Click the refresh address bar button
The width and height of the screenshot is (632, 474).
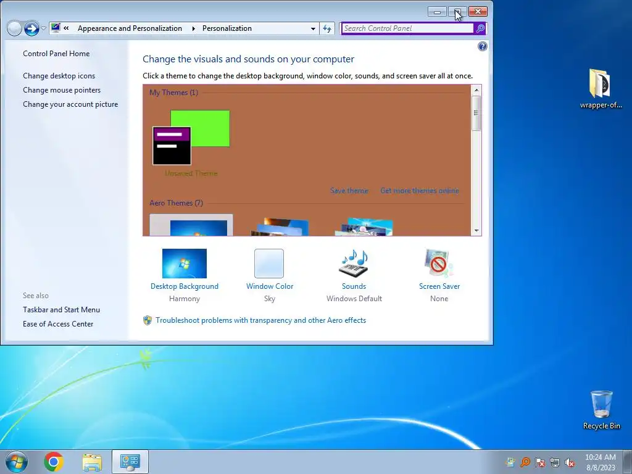[x=327, y=28]
